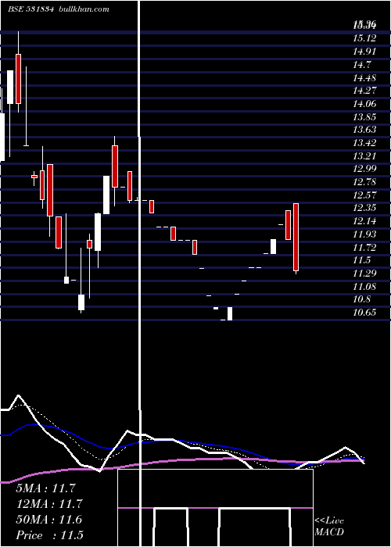This screenshot has height=547, width=391.
Task: Click the 12.78 price axis label
Action: 364,182
